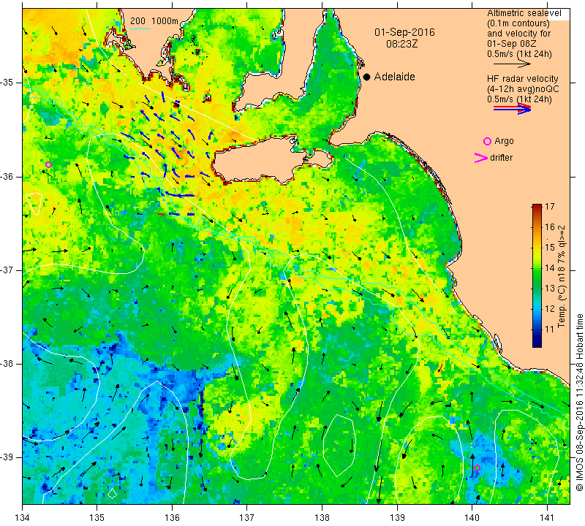
Task: Click the magenta drifter arrowhead legend symbol
Action: click(x=480, y=158)
